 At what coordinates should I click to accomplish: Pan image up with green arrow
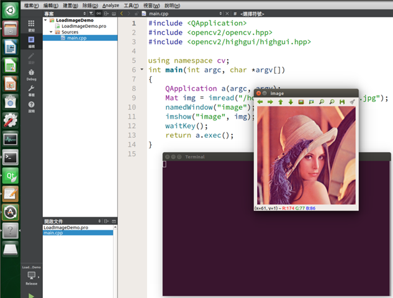(x=281, y=102)
